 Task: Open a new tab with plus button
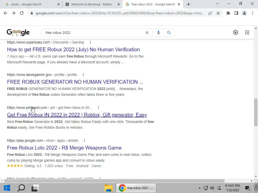[x=188, y=4]
